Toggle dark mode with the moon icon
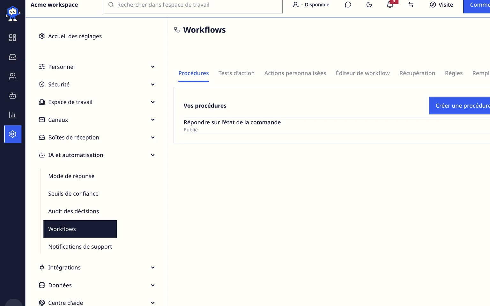 click(369, 5)
